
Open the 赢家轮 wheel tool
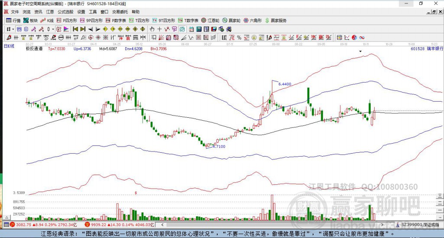(x=232, y=20)
